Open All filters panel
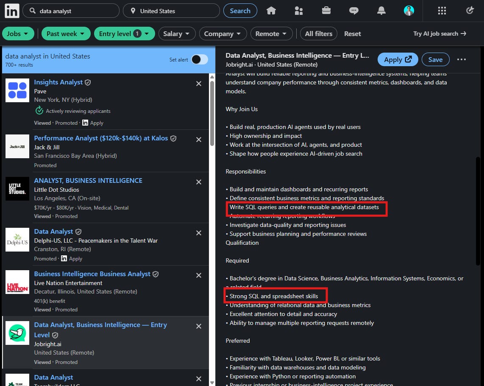The height and width of the screenshot is (386, 484). pos(319,34)
